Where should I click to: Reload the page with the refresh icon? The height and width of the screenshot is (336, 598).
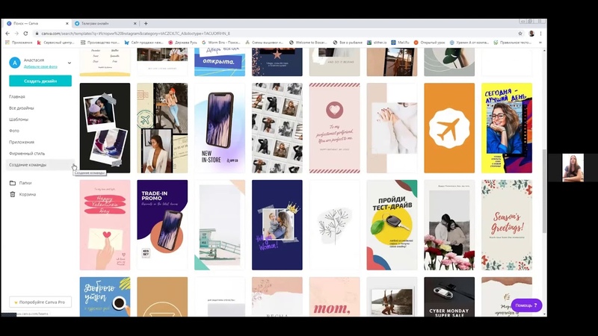pos(25,34)
